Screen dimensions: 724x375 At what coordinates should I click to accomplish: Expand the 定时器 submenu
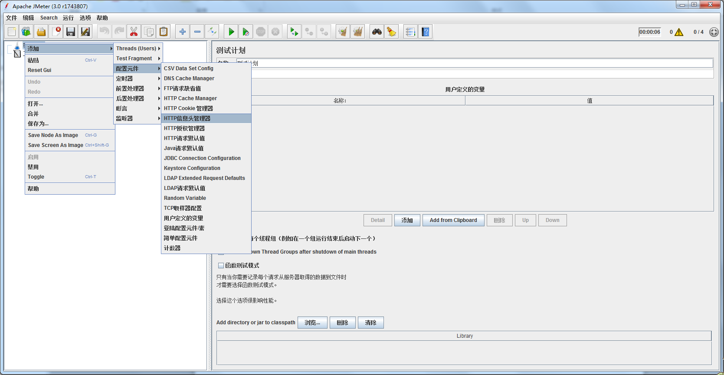pyautogui.click(x=138, y=78)
